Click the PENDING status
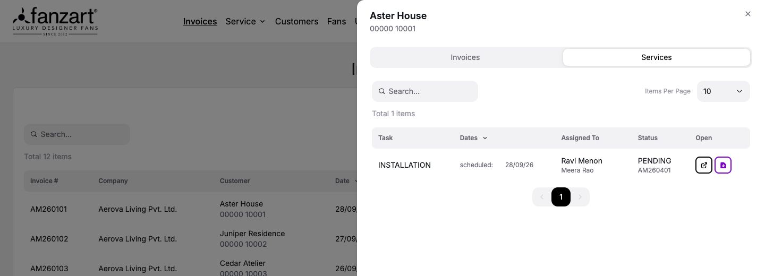Viewport: 765px width, 276px height. (x=654, y=161)
